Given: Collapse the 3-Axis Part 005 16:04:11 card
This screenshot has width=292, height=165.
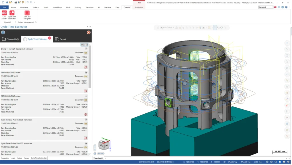Looking at the screenshot, I should tap(86, 120).
